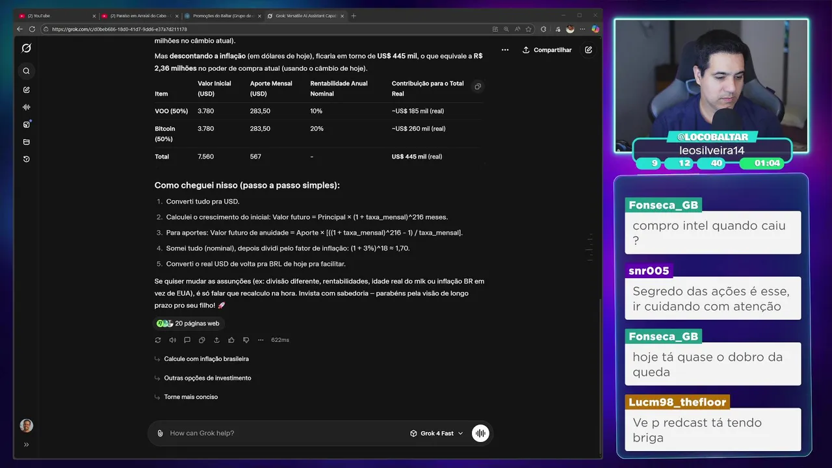Viewport: 832px width, 468px height.
Task: Click the user avatar in the sidebar
Action: [27, 426]
